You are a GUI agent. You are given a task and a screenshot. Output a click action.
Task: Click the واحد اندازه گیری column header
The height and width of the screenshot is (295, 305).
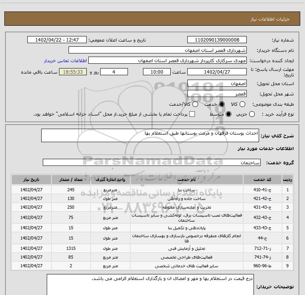pyautogui.click(x=110, y=179)
